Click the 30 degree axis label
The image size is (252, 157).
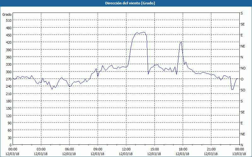[10, 138]
